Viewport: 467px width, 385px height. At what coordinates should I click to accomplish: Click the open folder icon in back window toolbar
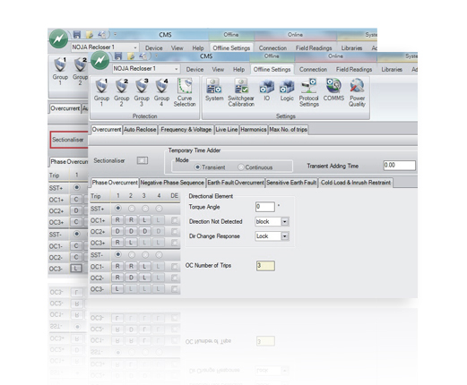tap(90, 35)
